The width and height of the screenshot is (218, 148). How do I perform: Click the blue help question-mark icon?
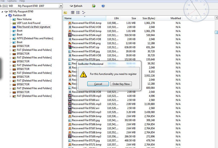pyautogui.click(x=103, y=6)
